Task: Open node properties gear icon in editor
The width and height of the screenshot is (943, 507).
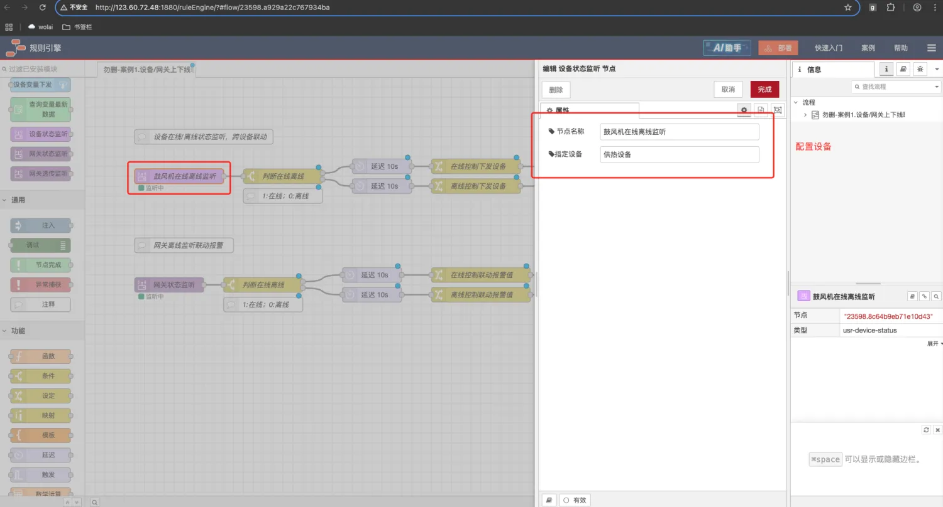Action: coord(744,110)
